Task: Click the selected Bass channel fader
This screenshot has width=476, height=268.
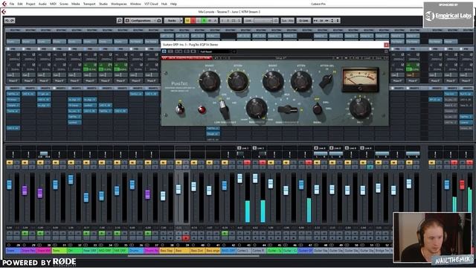Action: (x=178, y=189)
